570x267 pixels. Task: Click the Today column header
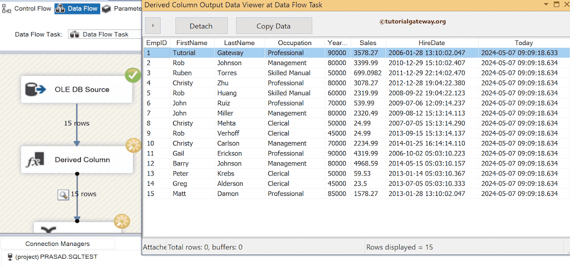click(x=524, y=43)
